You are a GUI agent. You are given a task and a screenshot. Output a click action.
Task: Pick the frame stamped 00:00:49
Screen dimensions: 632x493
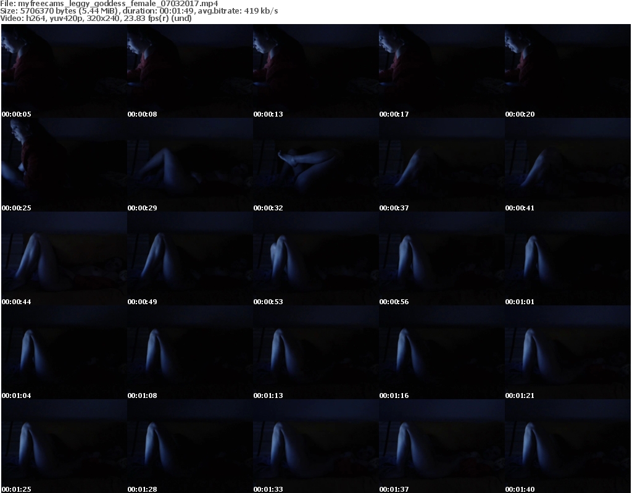point(190,259)
